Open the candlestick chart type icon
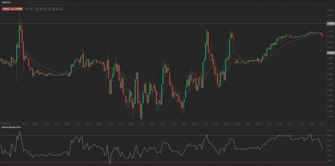Viewport: 335px width, 166px height. point(41,9)
